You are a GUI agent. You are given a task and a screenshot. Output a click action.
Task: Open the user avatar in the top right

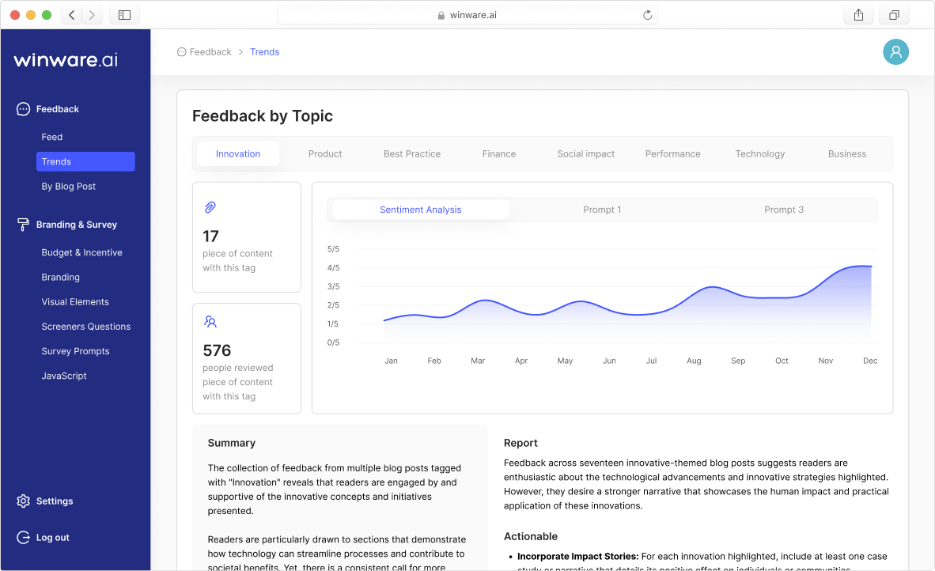coord(895,51)
